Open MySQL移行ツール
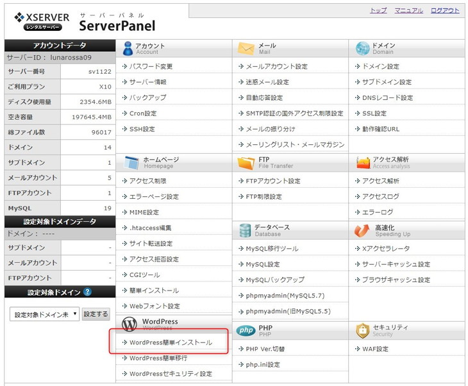 [x=272, y=249]
